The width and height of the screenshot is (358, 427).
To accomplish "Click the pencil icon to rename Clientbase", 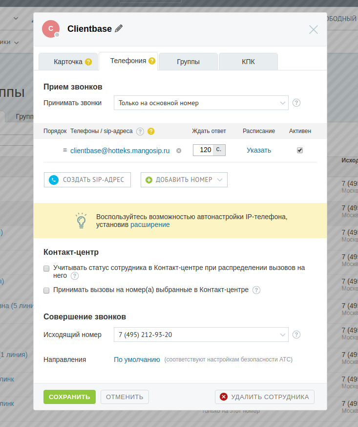I will click(x=119, y=29).
